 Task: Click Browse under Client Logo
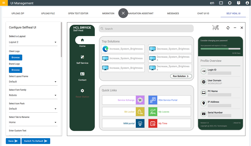point(15,57)
